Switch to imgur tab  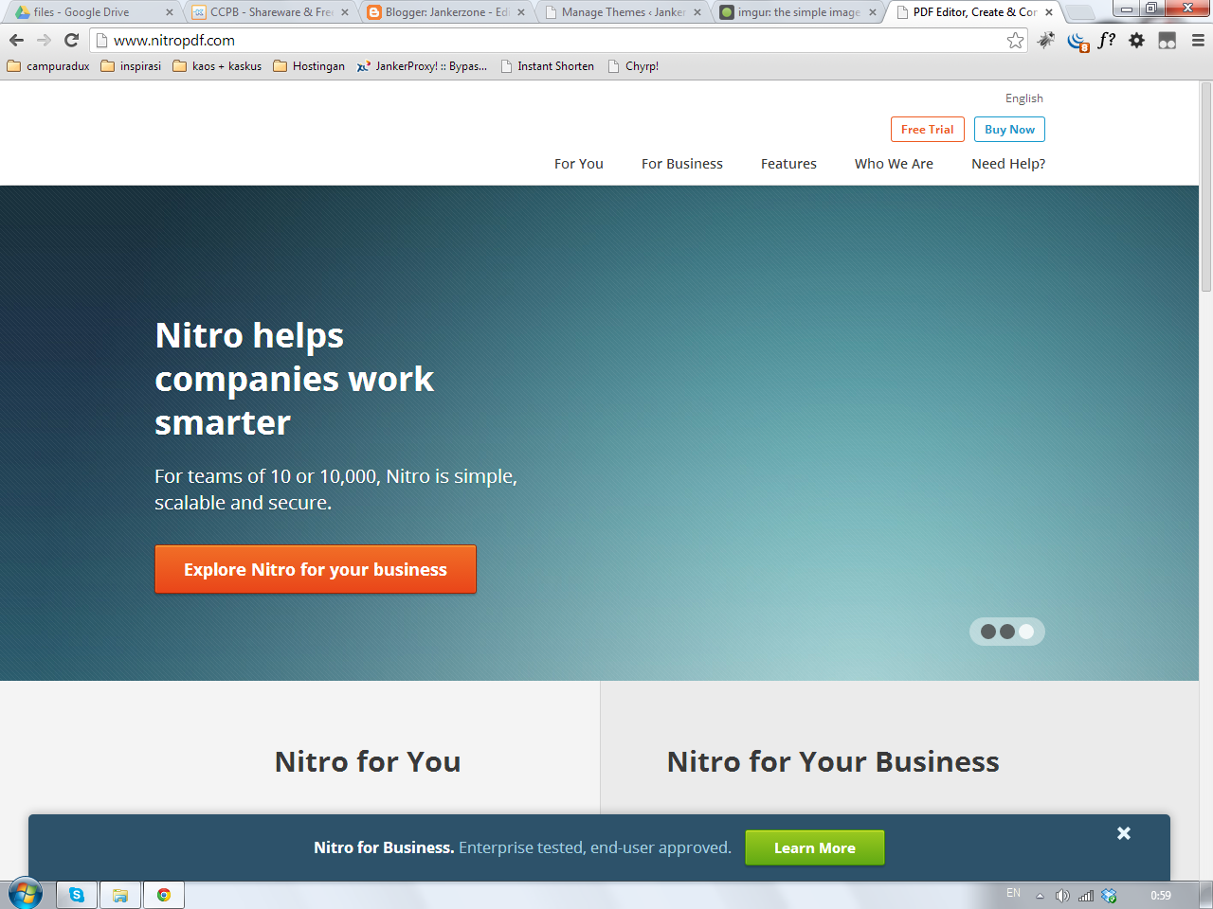[799, 12]
